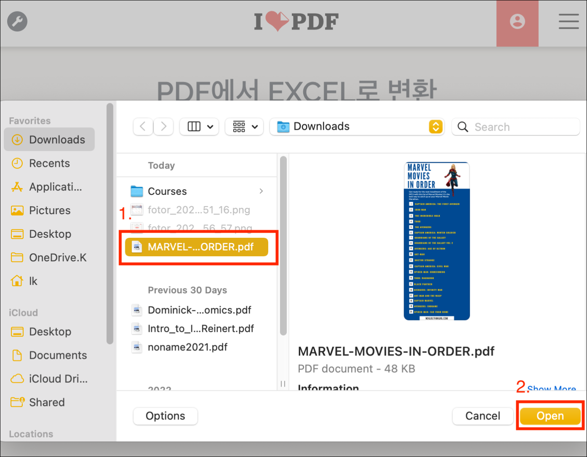The width and height of the screenshot is (587, 457).
Task: Click the magnifier icon in the search field
Action: (463, 126)
